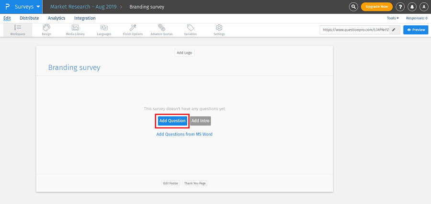The image size is (431, 204).
Task: Expand the Surveys product dropdown
Action: [38, 7]
